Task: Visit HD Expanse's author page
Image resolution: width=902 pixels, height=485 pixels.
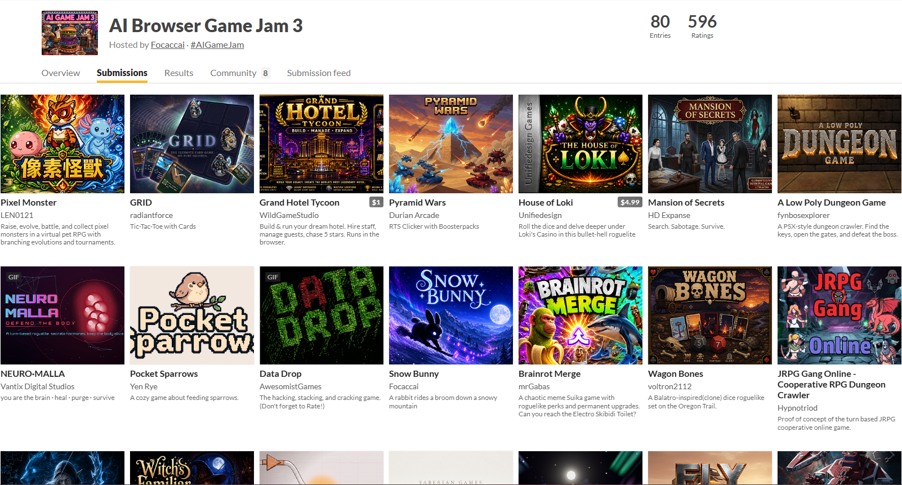Action: click(x=669, y=215)
